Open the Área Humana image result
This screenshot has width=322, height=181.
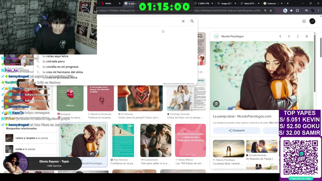click(123, 141)
